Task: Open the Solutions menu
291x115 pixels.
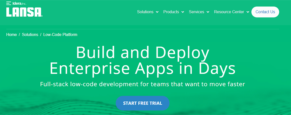Action: tap(145, 12)
